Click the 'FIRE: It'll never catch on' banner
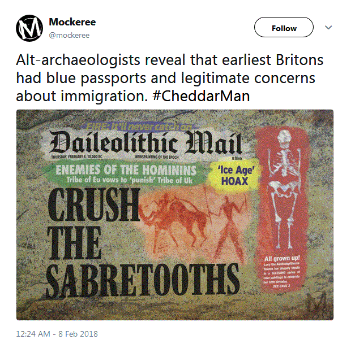338x344 pixels. point(139,127)
